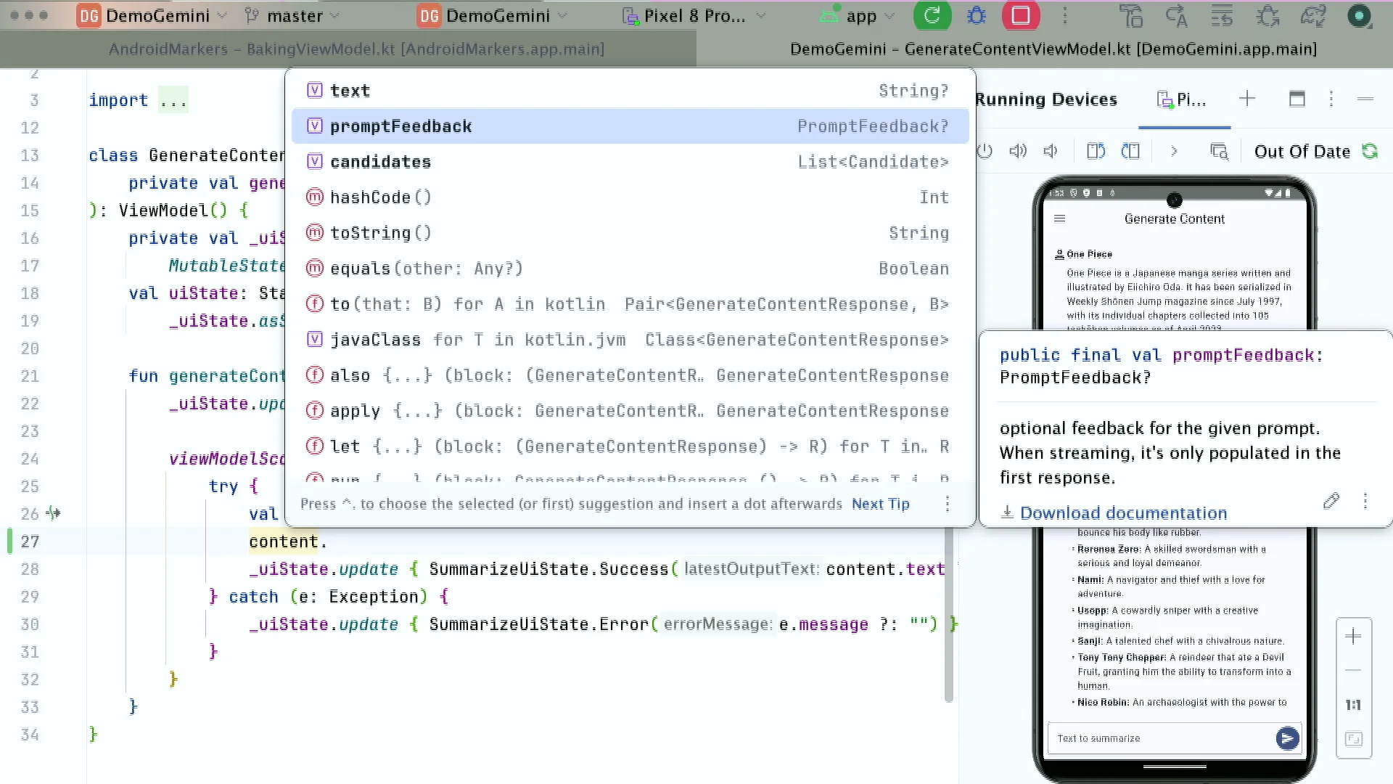Show more emulator toolbar actions chevron
Viewport: 1393px width, 784px height.
pyautogui.click(x=1174, y=151)
